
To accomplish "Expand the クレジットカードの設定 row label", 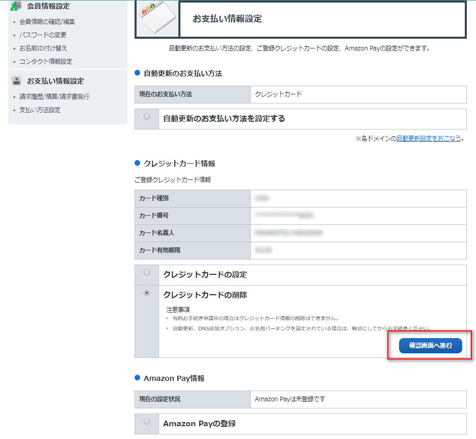I will [205, 275].
